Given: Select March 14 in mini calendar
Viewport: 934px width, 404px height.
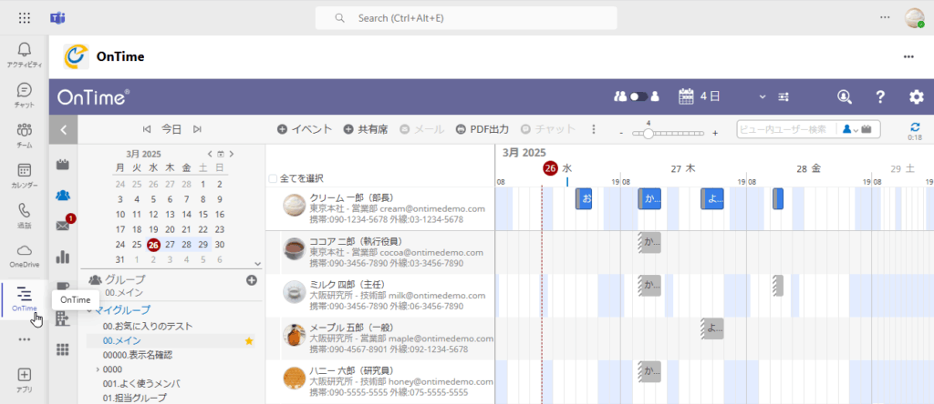Looking at the screenshot, I should tap(186, 214).
